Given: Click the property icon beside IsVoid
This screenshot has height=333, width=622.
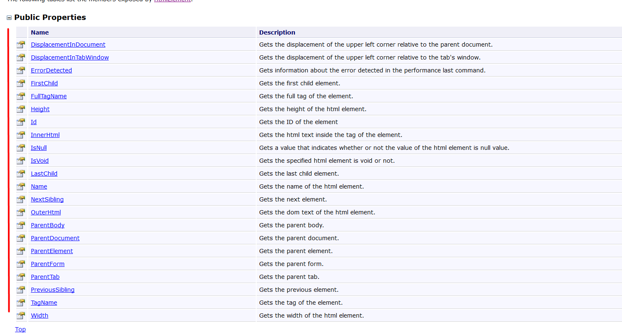Looking at the screenshot, I should pyautogui.click(x=21, y=161).
